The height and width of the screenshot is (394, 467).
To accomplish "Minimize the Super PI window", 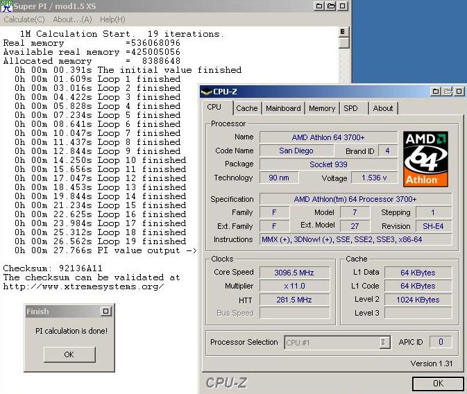I will [x=319, y=6].
